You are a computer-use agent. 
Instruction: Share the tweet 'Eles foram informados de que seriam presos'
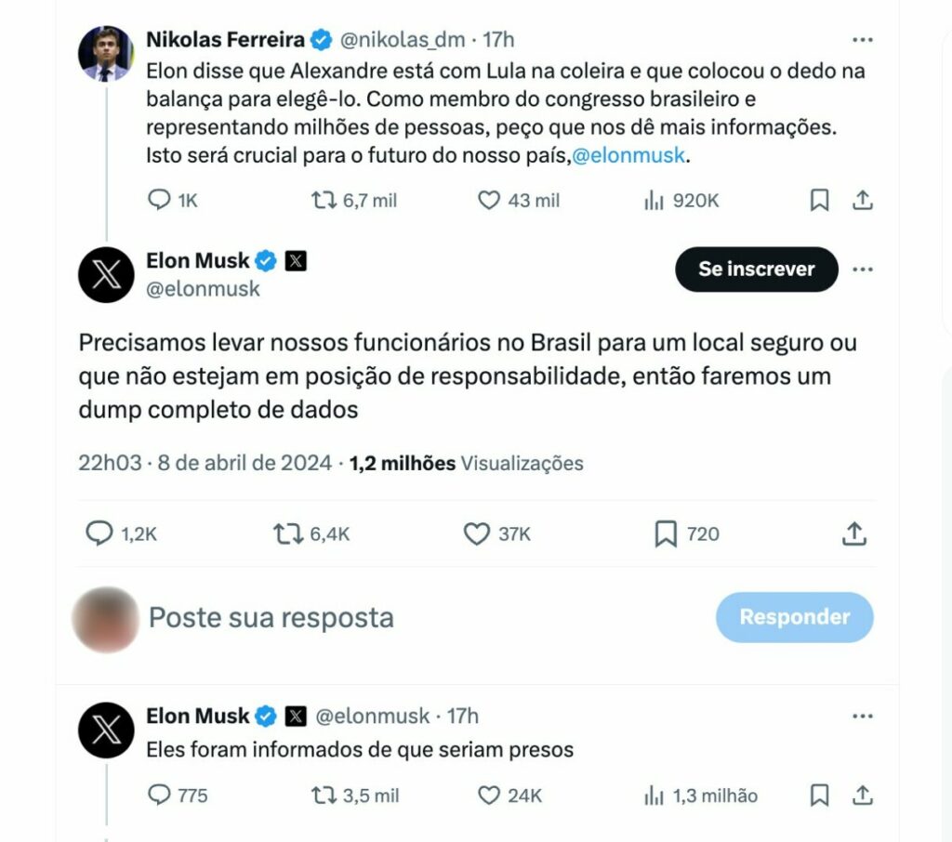862,795
